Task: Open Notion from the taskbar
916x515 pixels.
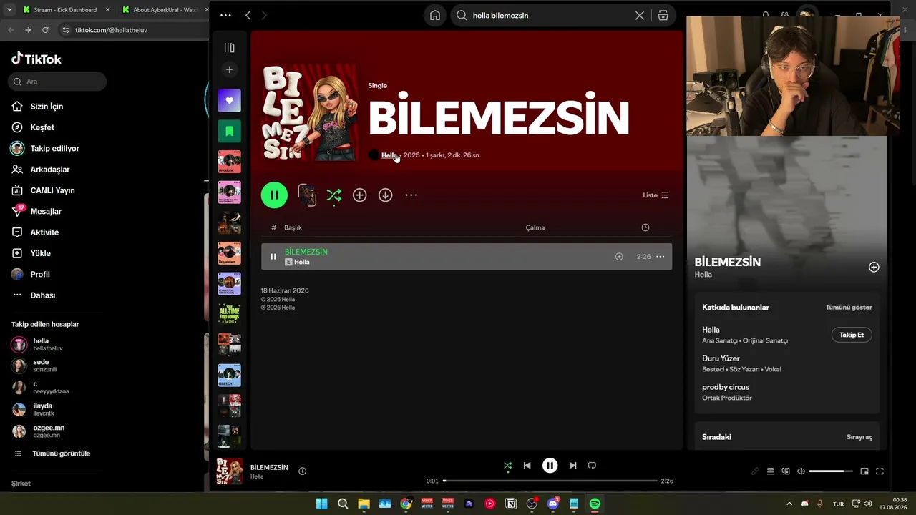Action: pyautogui.click(x=511, y=504)
